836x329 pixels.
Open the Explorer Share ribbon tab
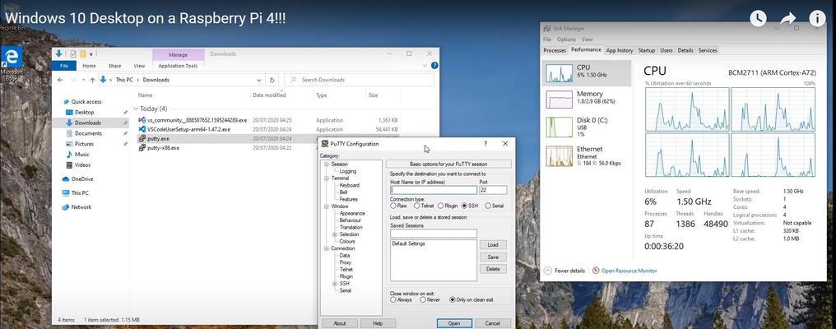tap(114, 66)
